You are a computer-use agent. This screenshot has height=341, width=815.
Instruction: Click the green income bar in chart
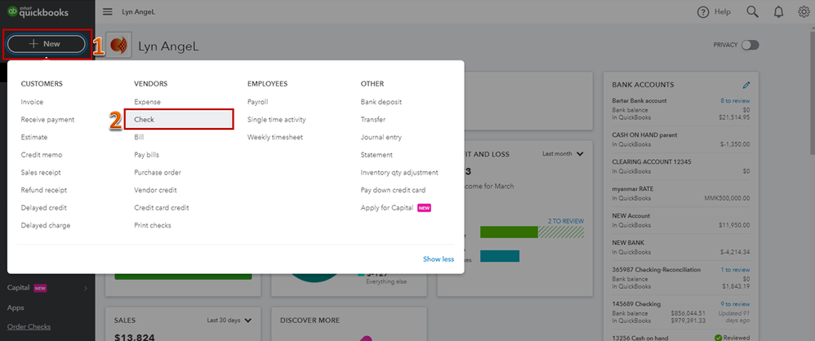coord(509,232)
